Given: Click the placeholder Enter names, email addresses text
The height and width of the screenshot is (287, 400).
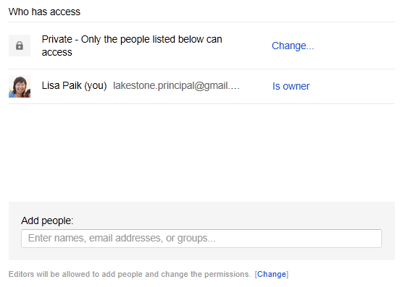Looking at the screenshot, I should click(122, 239).
